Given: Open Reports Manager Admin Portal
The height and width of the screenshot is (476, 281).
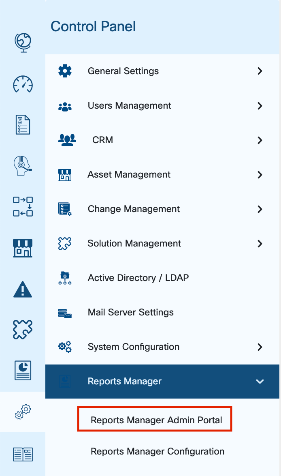Looking at the screenshot, I should coord(156,420).
